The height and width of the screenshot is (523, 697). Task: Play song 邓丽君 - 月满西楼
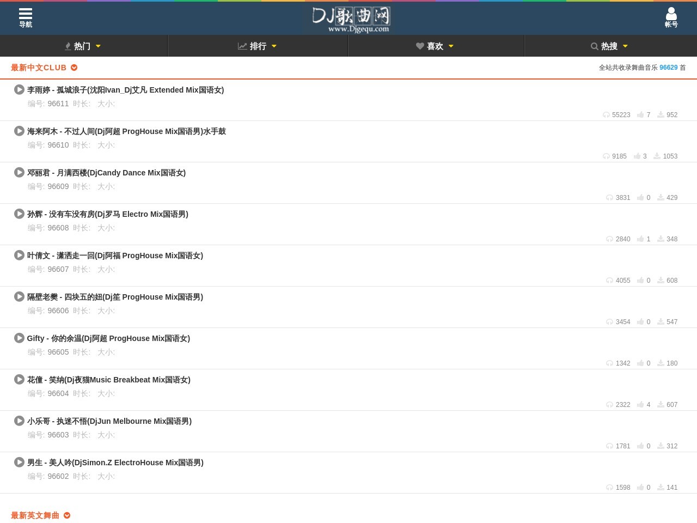19,172
